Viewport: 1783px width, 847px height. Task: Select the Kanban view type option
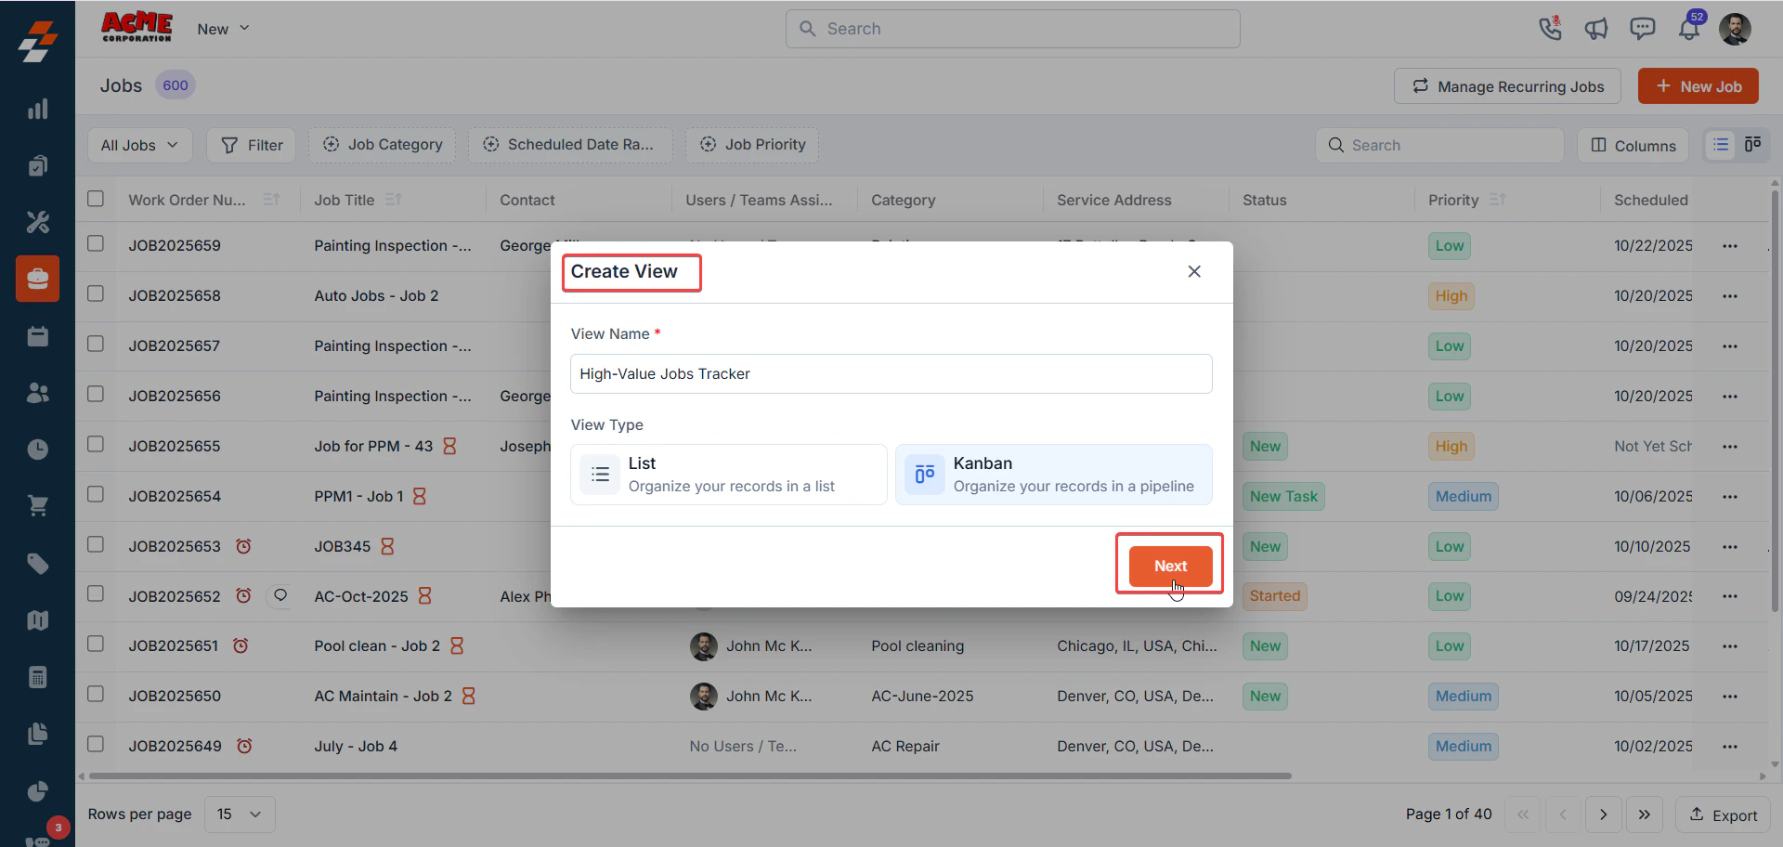[1054, 475]
